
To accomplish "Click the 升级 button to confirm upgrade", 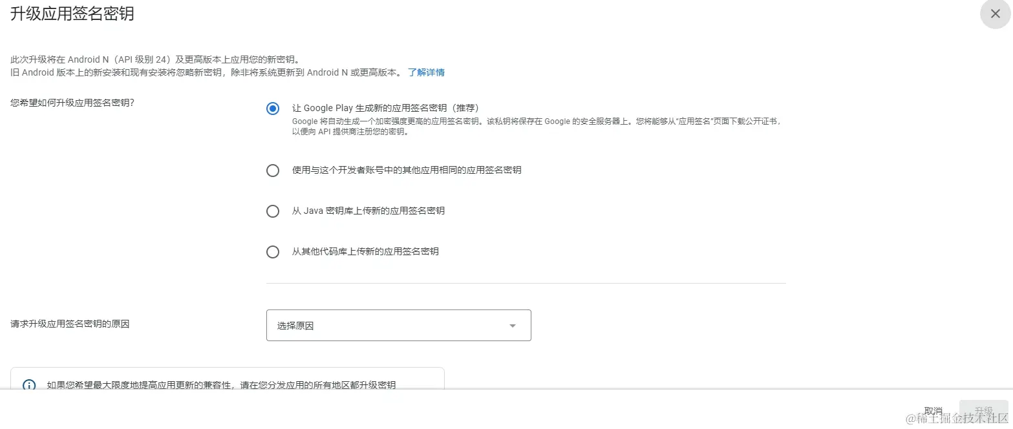I will click(983, 410).
